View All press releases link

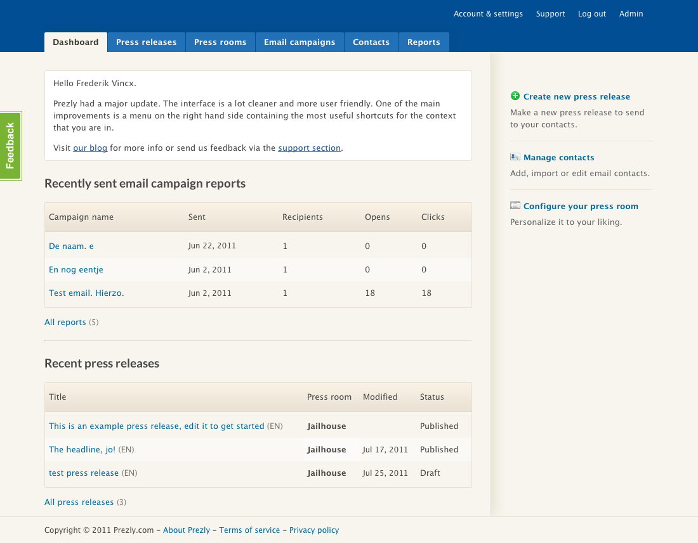(x=79, y=502)
